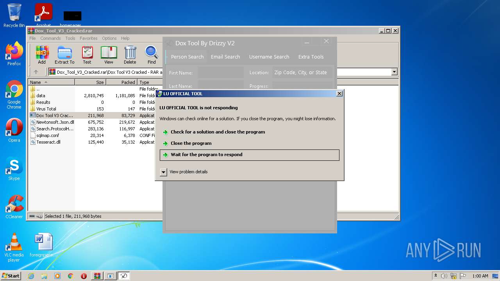Select the CCleaner desktop shortcut
This screenshot has width=500, height=281.
14,207
